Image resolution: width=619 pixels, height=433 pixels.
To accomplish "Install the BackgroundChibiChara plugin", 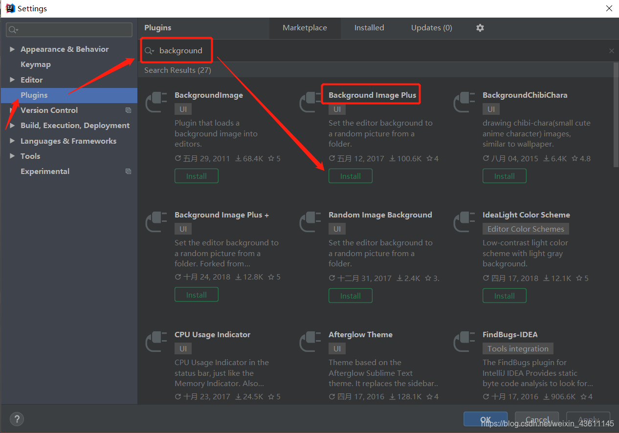I will pyautogui.click(x=505, y=176).
